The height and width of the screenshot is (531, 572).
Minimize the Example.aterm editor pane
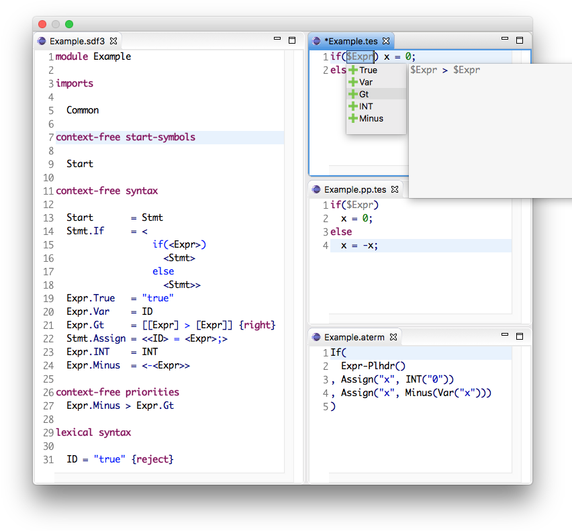tap(505, 334)
